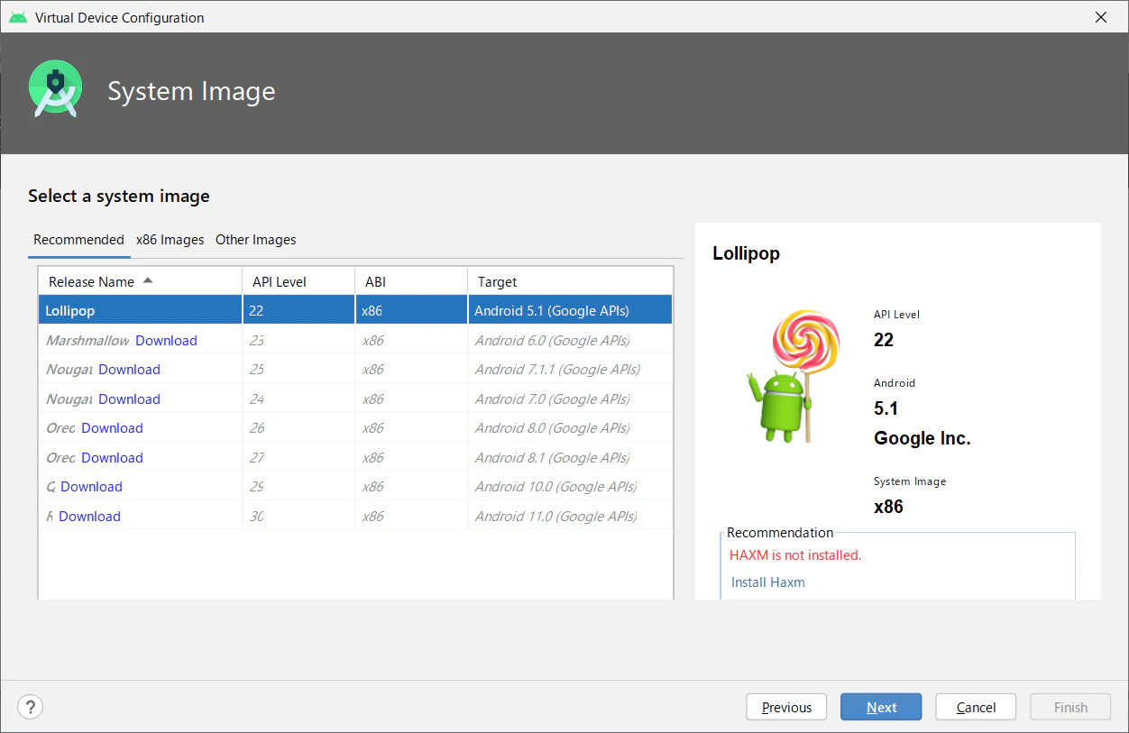Switch to the Recommended tab
1129x733 pixels.
click(78, 240)
